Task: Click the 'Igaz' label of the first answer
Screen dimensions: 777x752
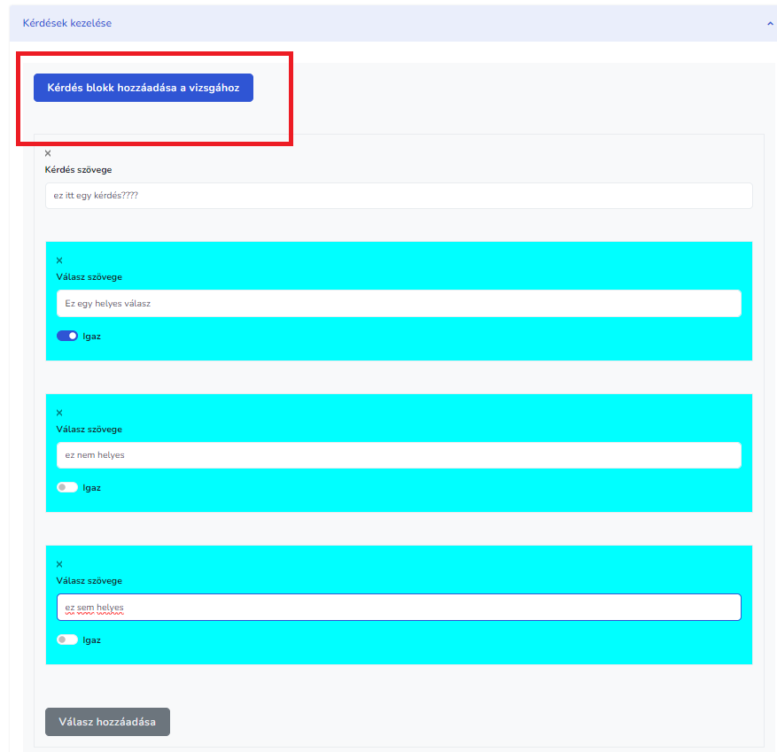Action: tap(91, 337)
